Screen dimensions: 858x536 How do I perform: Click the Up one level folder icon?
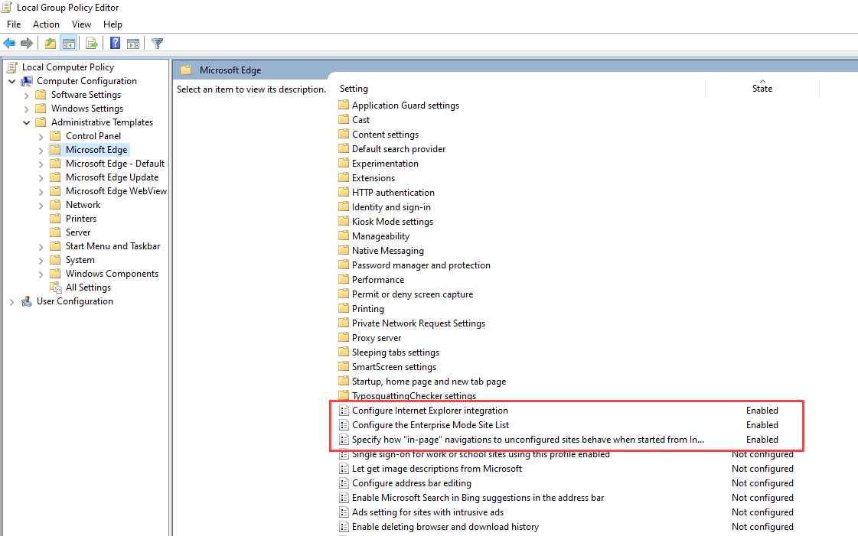[51, 43]
